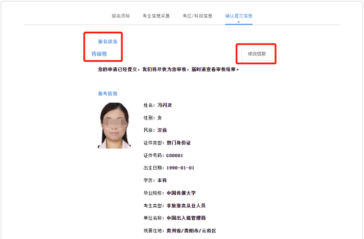
Task: Go to the 考区/科目信息 tab
Action: tap(197, 16)
